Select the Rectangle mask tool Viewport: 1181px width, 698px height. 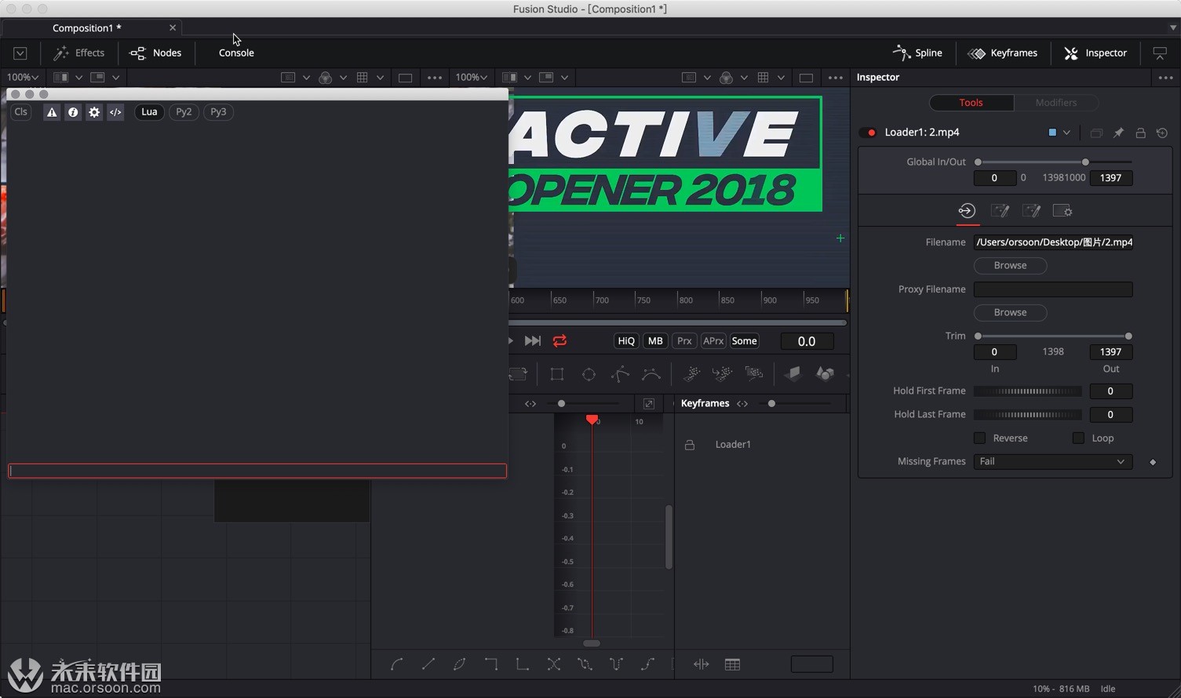[557, 374]
